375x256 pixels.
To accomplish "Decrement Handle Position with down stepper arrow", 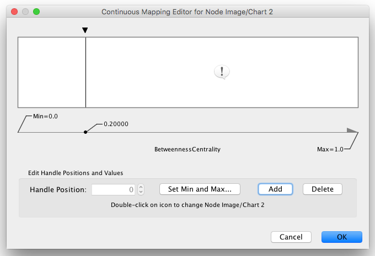I will (x=141, y=192).
